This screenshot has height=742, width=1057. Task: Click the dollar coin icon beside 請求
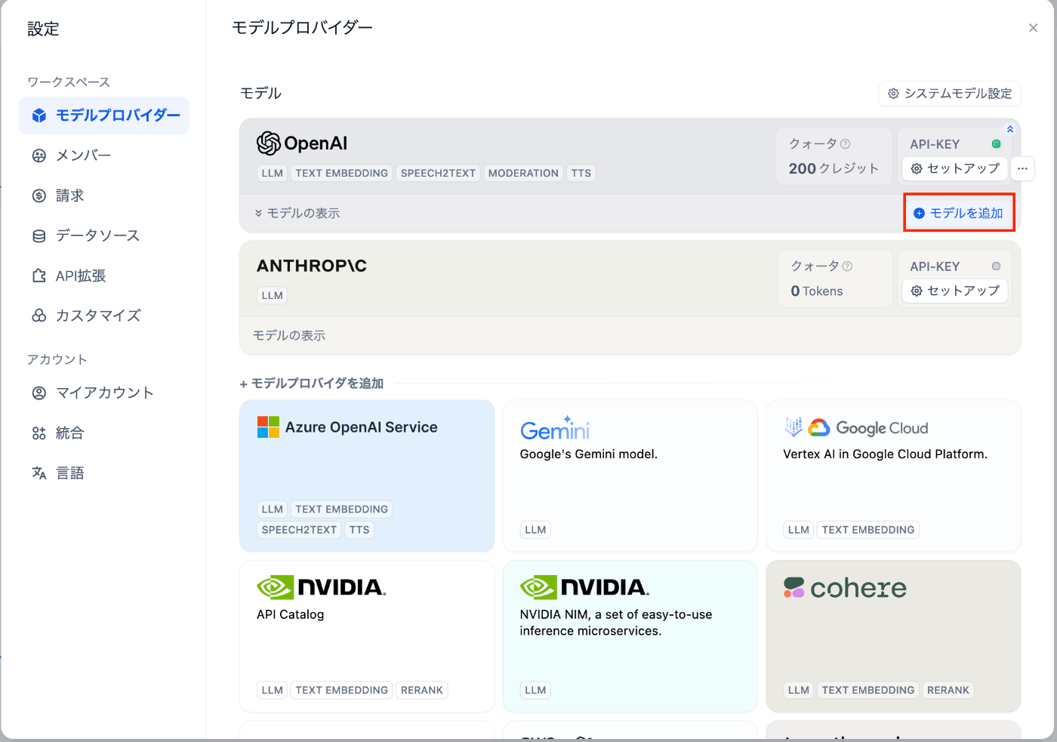tap(39, 196)
